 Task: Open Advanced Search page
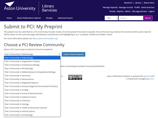(65, 18)
